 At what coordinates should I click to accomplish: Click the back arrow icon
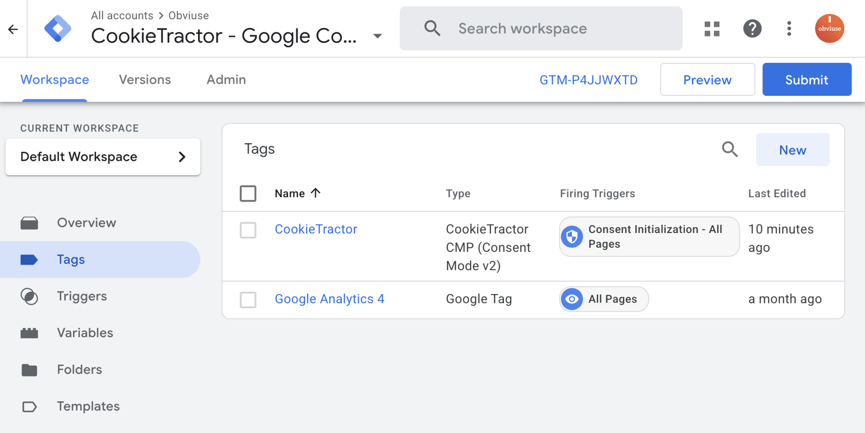13,29
